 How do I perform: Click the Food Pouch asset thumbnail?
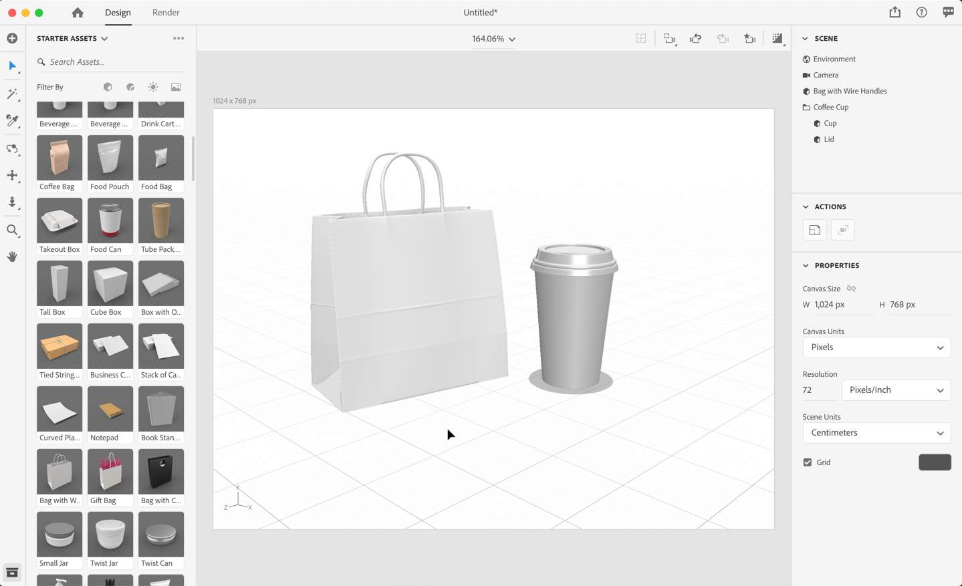(110, 158)
